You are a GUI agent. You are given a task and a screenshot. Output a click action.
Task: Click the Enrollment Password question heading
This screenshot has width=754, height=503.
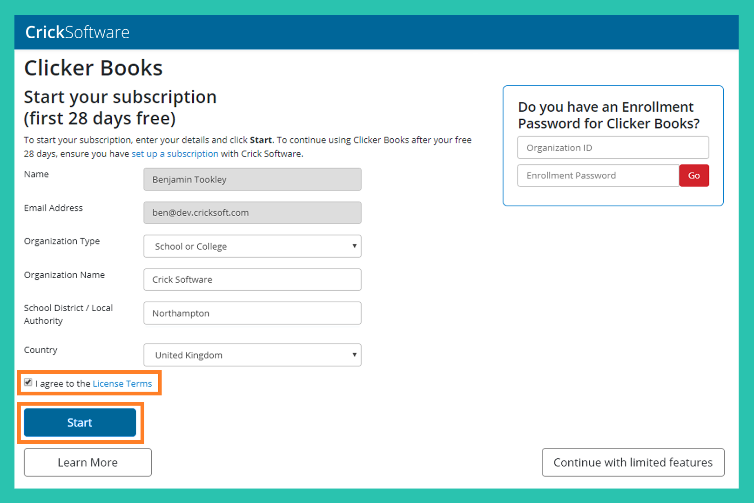pyautogui.click(x=608, y=115)
